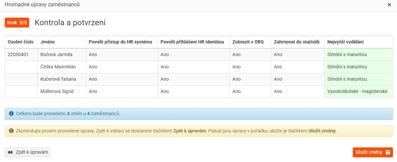Click the Osobní číslo column header
Image resolution: width=397 pixels, height=162 pixels.
[x=21, y=42]
